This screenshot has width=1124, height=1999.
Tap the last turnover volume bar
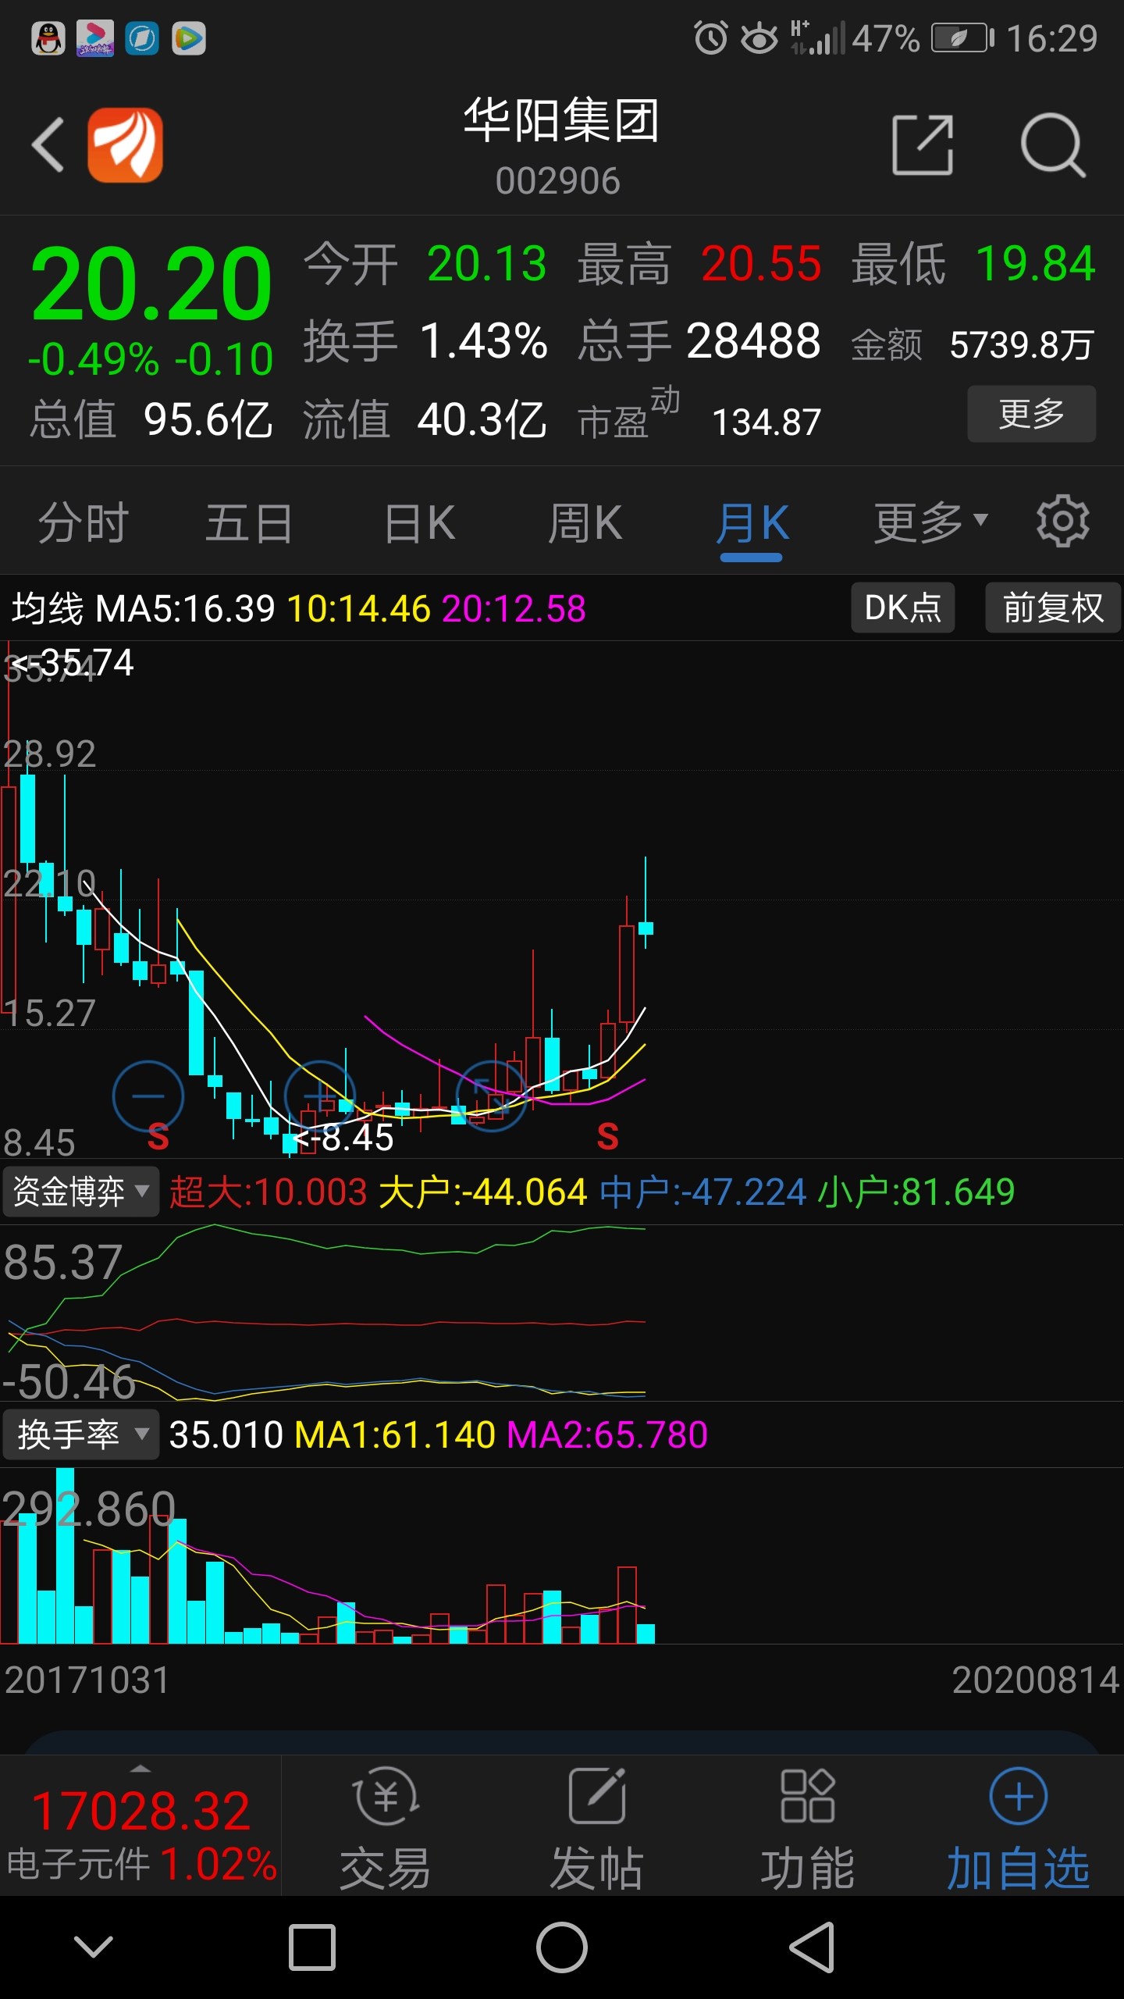(646, 1634)
